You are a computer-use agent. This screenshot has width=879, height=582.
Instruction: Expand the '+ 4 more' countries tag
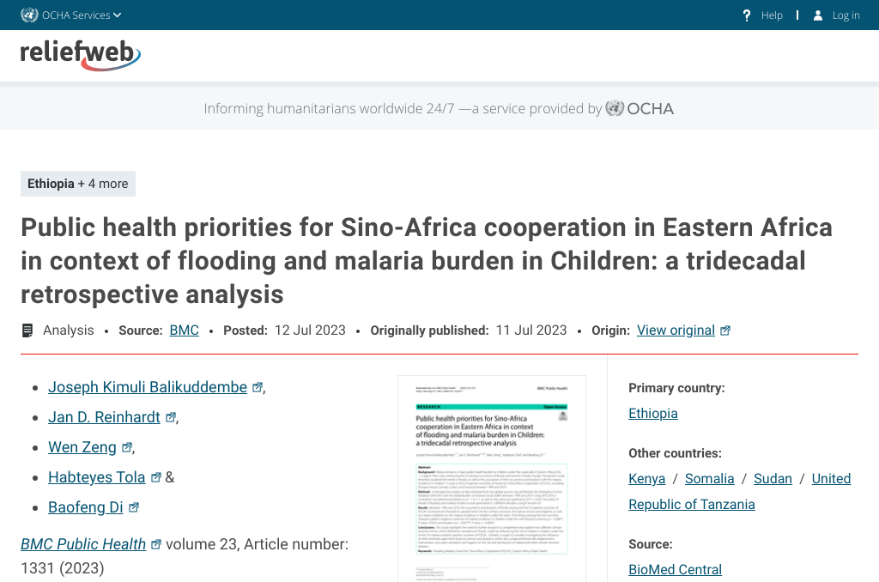pyautogui.click(x=102, y=184)
